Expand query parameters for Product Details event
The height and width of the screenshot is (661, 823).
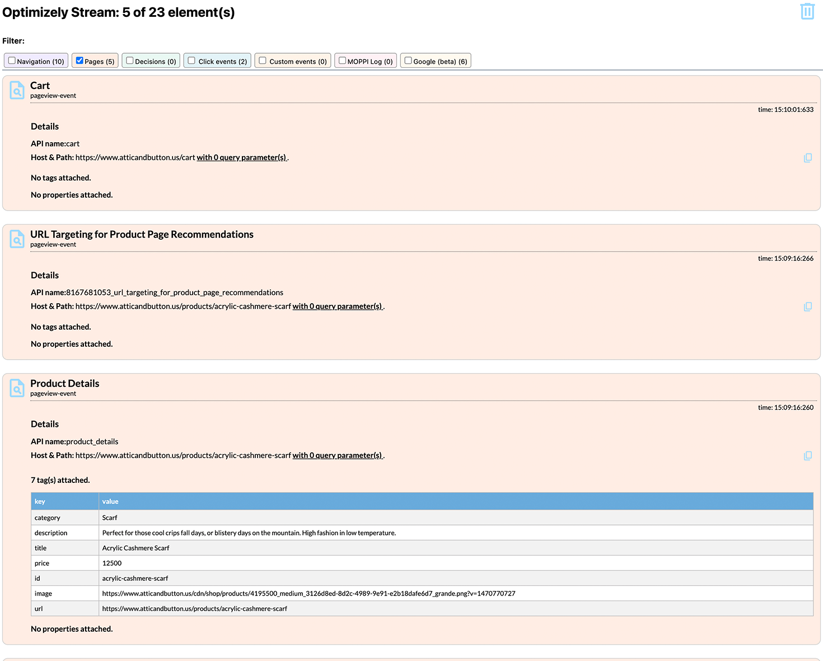click(337, 455)
